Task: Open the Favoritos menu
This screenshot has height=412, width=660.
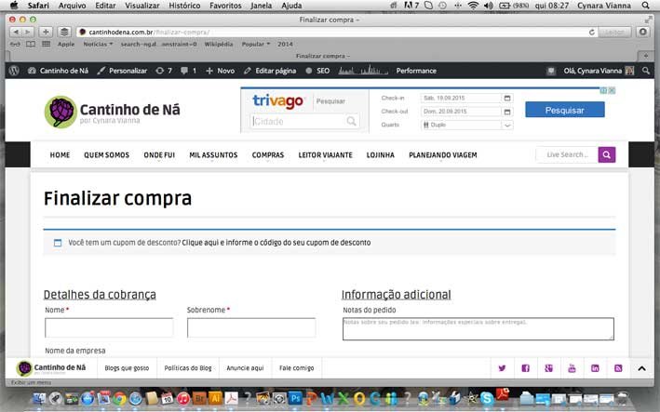Action: (x=225, y=6)
